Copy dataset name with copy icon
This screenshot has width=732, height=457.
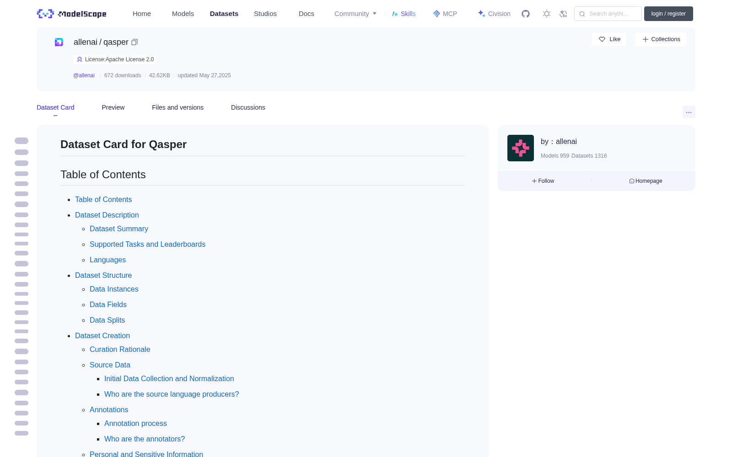[x=135, y=42]
